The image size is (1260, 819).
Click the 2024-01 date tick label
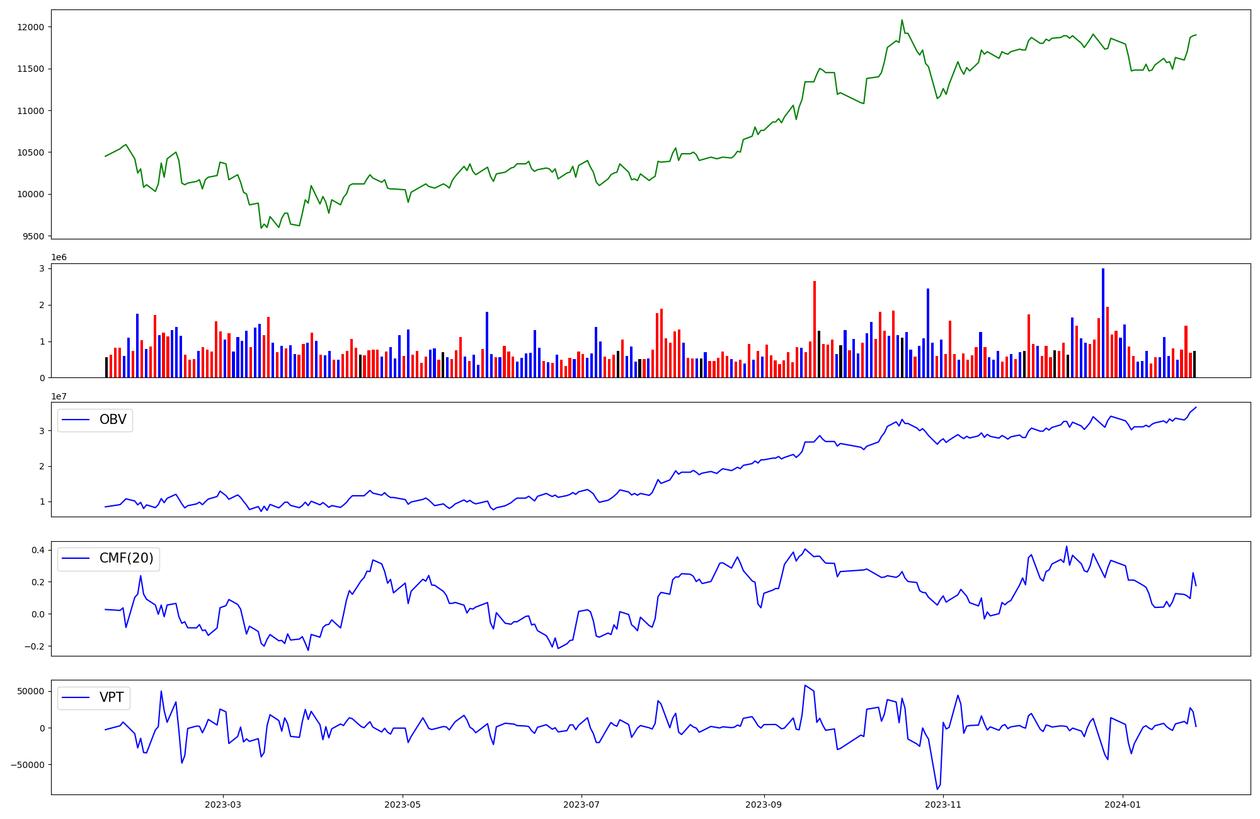coord(1123,805)
